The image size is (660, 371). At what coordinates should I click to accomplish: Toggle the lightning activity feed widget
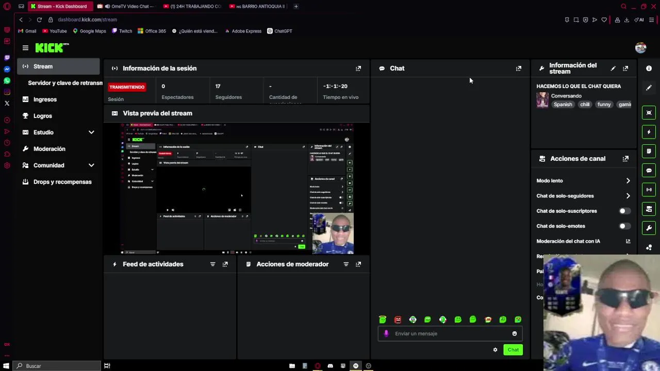click(649, 132)
